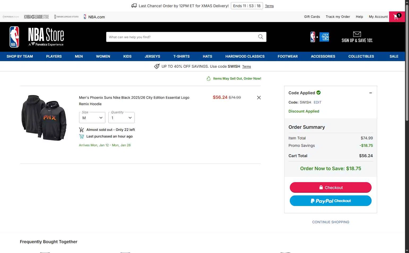Open Gift Cards link
The width and height of the screenshot is (409, 253).
312,17
